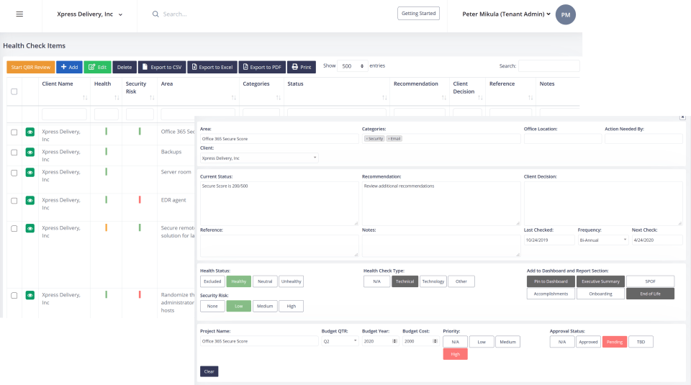Viewport: 691px width, 385px height.
Task: Change the Show entries count dropdown
Action: tap(353, 66)
